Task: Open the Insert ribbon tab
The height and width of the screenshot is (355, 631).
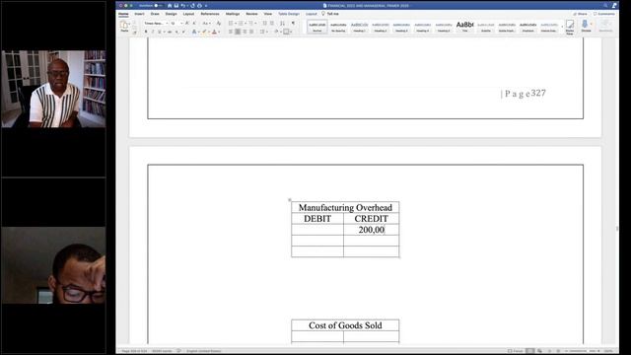Action: 139,14
